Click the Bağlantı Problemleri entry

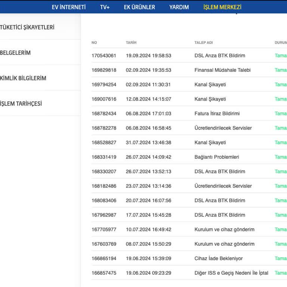(217, 157)
